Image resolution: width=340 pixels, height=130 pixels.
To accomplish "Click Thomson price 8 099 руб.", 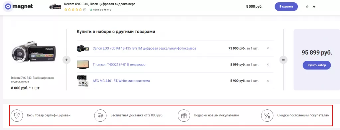I will (x=238, y=65).
